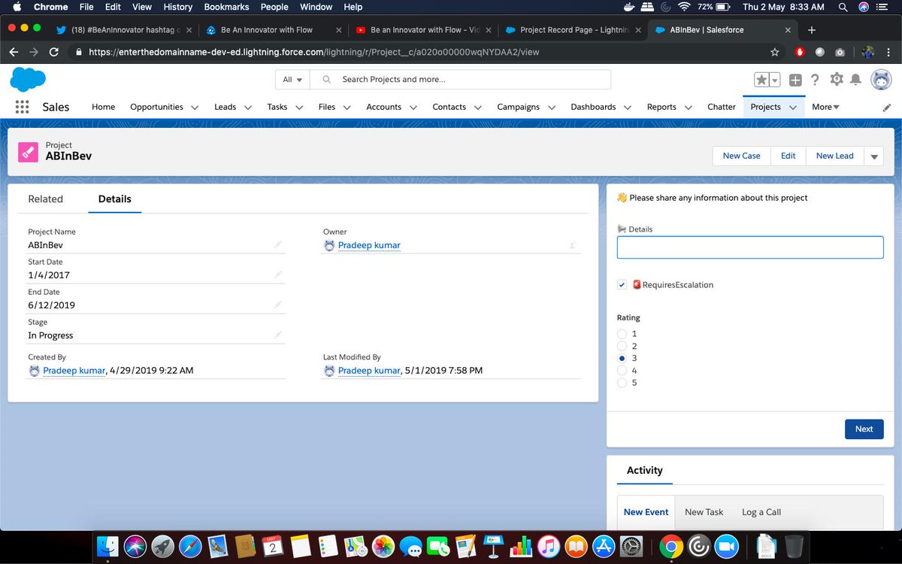This screenshot has width=902, height=564.
Task: Open the notifications bell
Action: click(x=855, y=80)
